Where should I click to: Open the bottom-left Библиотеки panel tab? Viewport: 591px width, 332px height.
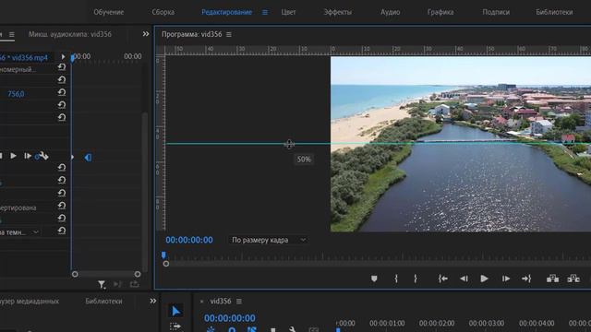pos(103,302)
